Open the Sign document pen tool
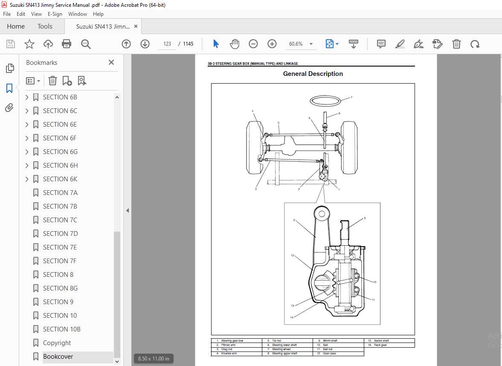The width and height of the screenshot is (502, 366). tap(418, 44)
